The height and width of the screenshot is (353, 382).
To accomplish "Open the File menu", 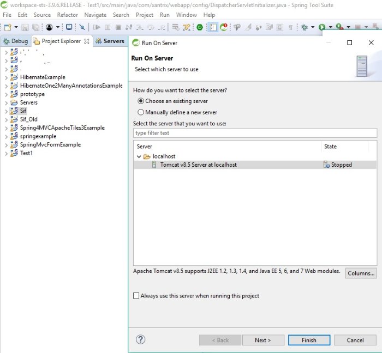I will [x=7, y=15].
